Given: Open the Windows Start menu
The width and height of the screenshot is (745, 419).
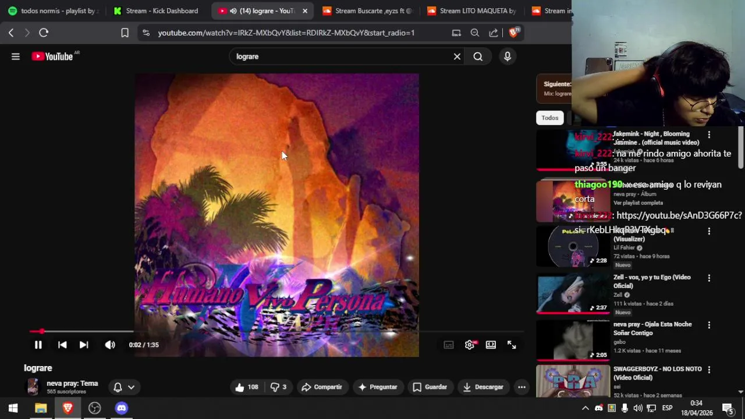Looking at the screenshot, I should pyautogui.click(x=13, y=408).
